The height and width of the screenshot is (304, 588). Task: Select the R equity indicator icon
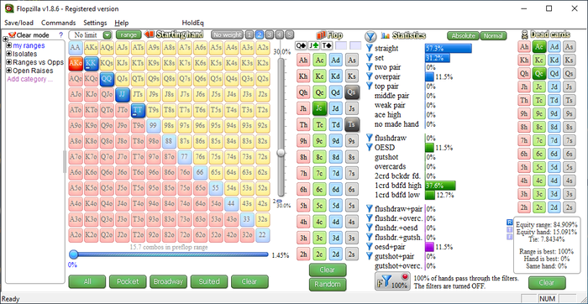click(509, 223)
